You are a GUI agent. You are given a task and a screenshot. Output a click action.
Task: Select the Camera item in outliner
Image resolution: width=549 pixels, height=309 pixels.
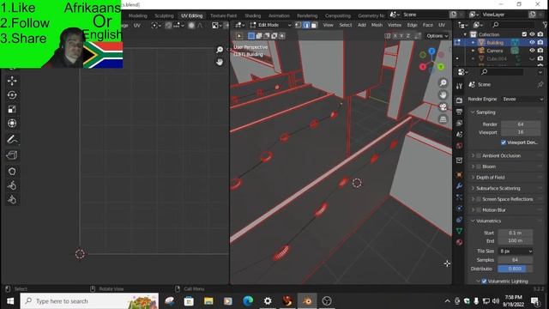494,51
